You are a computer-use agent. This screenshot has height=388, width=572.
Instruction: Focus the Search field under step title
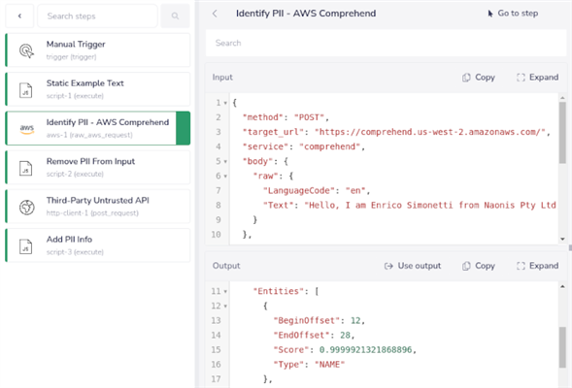coord(386,43)
